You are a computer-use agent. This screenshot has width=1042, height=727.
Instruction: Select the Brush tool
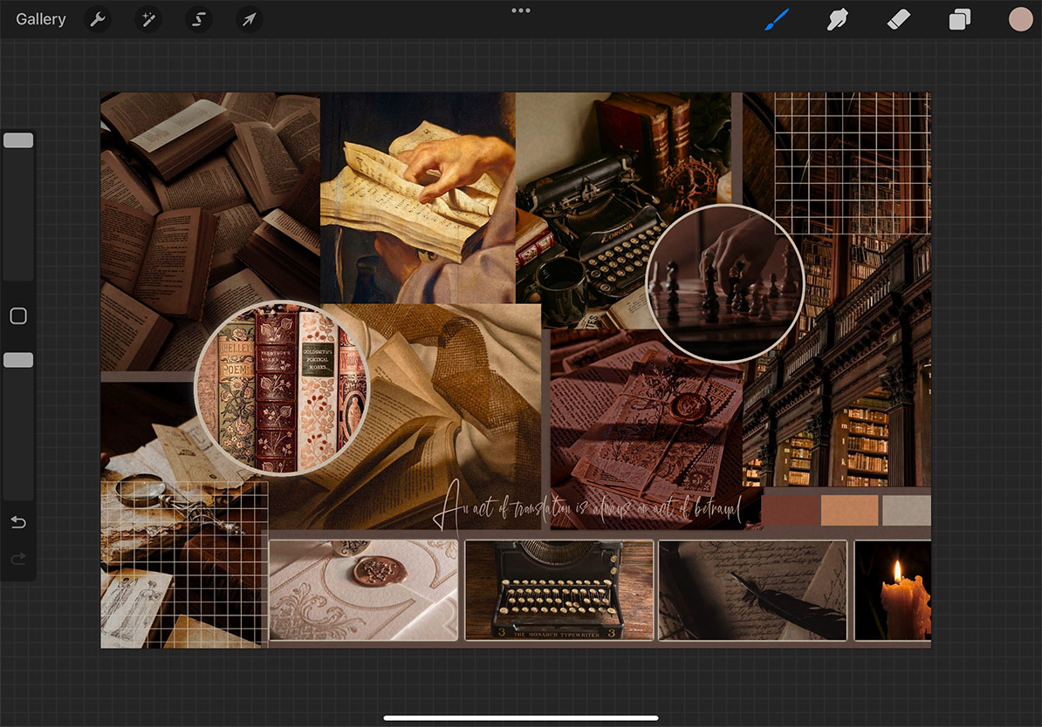click(777, 19)
